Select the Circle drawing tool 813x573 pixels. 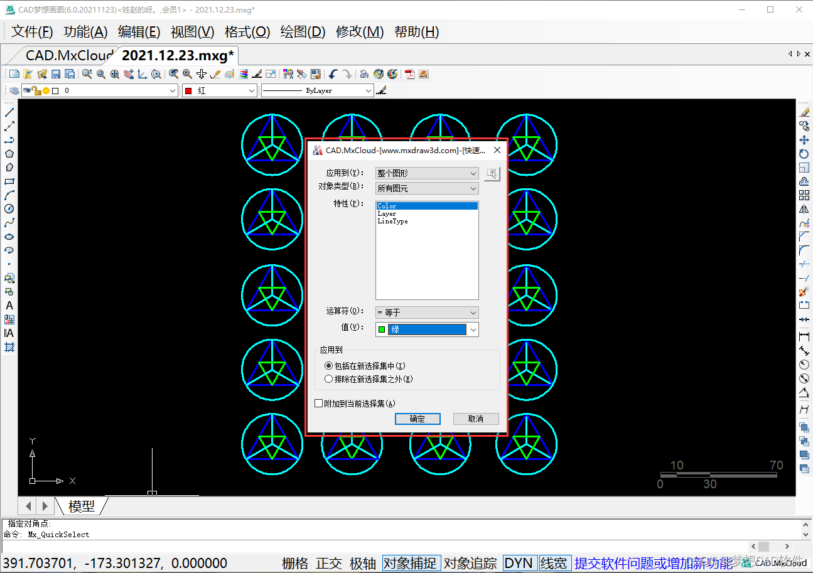click(9, 209)
